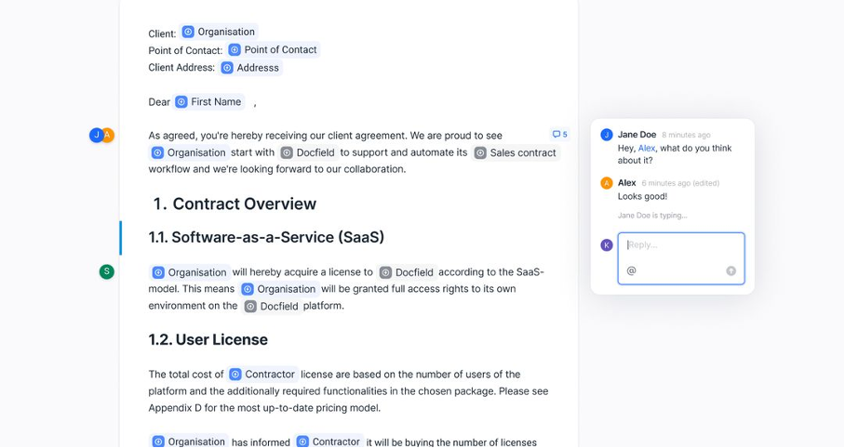Click the Sales contract field chip
This screenshot has width=845, height=448.
click(516, 153)
